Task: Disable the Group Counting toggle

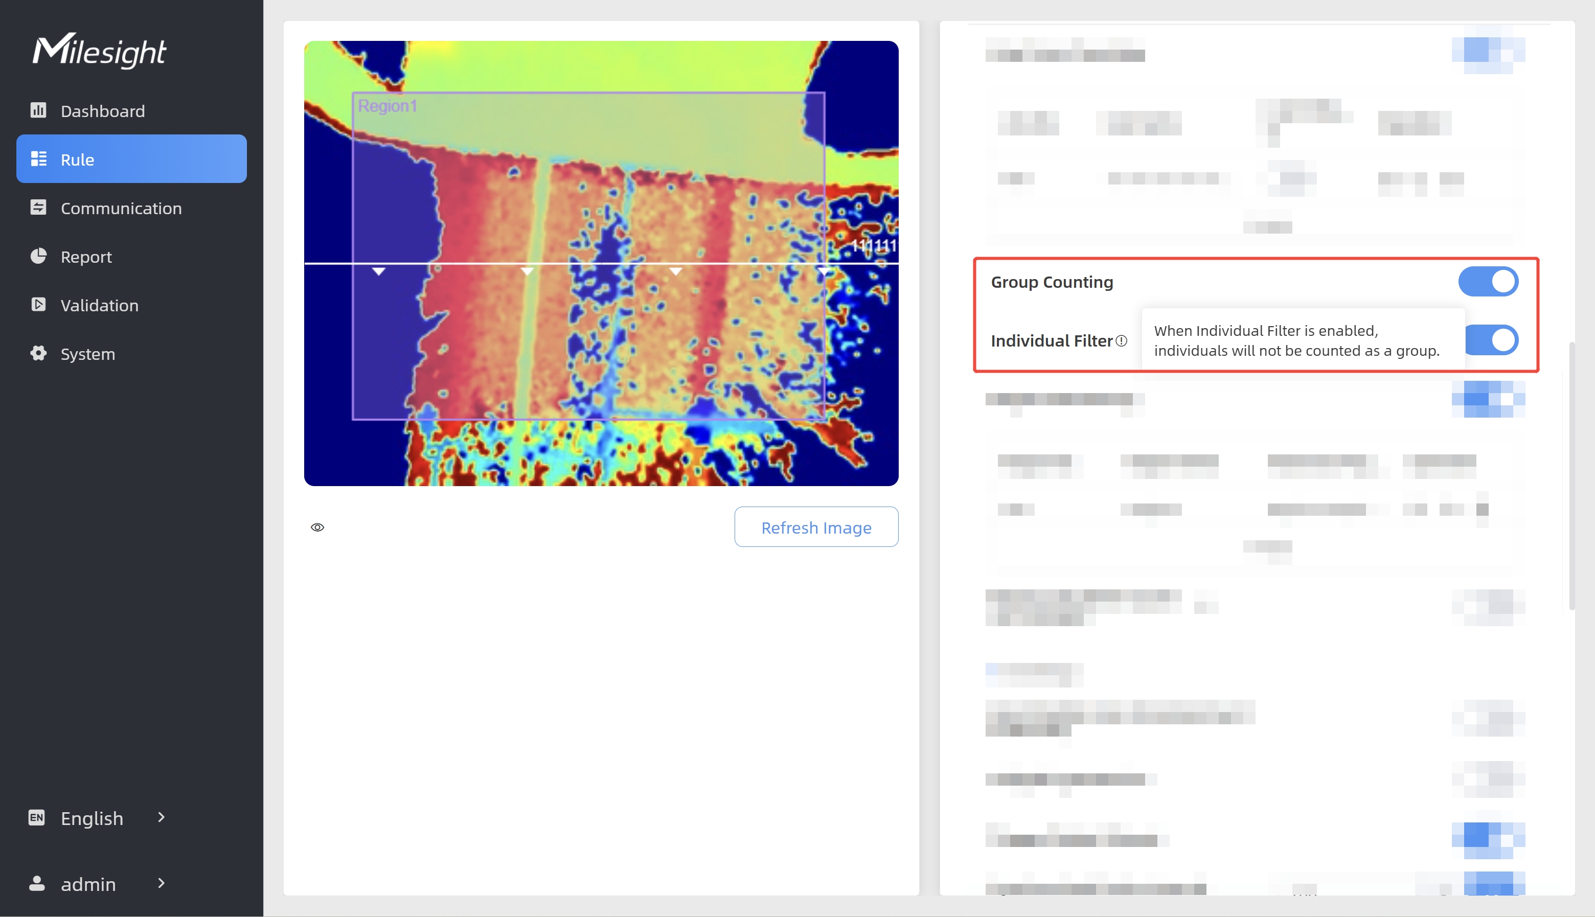Action: pyautogui.click(x=1488, y=282)
